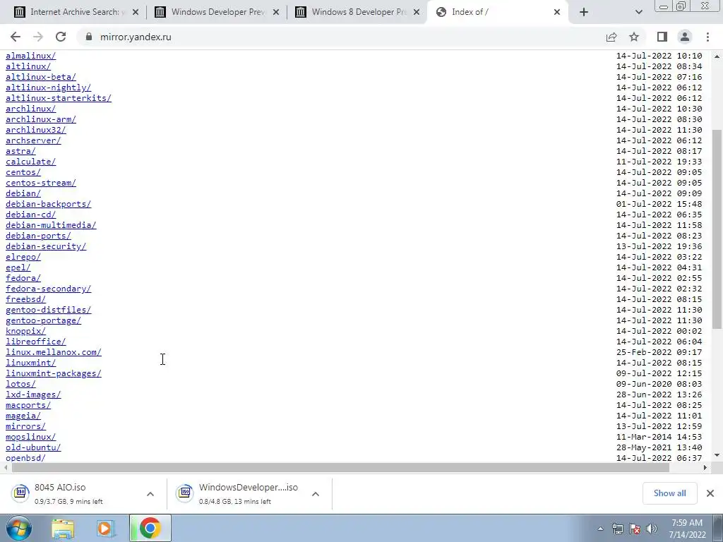
Task: Open the libreoffice/ directory
Action: pyautogui.click(x=35, y=342)
